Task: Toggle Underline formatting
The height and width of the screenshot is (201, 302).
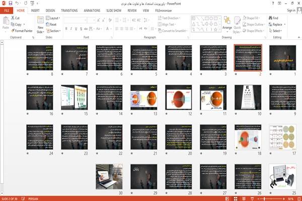Action: point(76,29)
